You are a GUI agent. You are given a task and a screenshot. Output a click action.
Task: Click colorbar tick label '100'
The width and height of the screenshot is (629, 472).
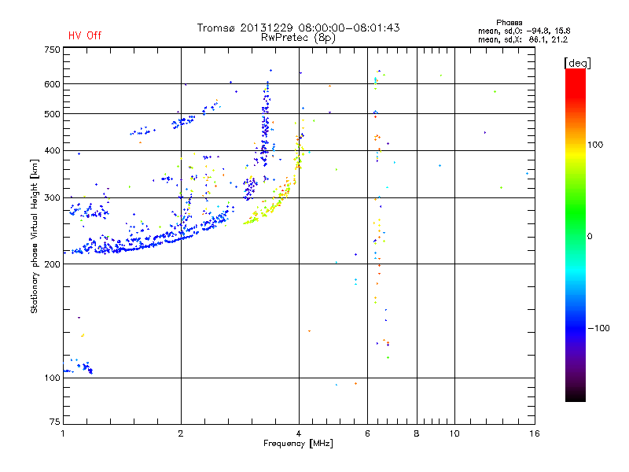pos(595,145)
